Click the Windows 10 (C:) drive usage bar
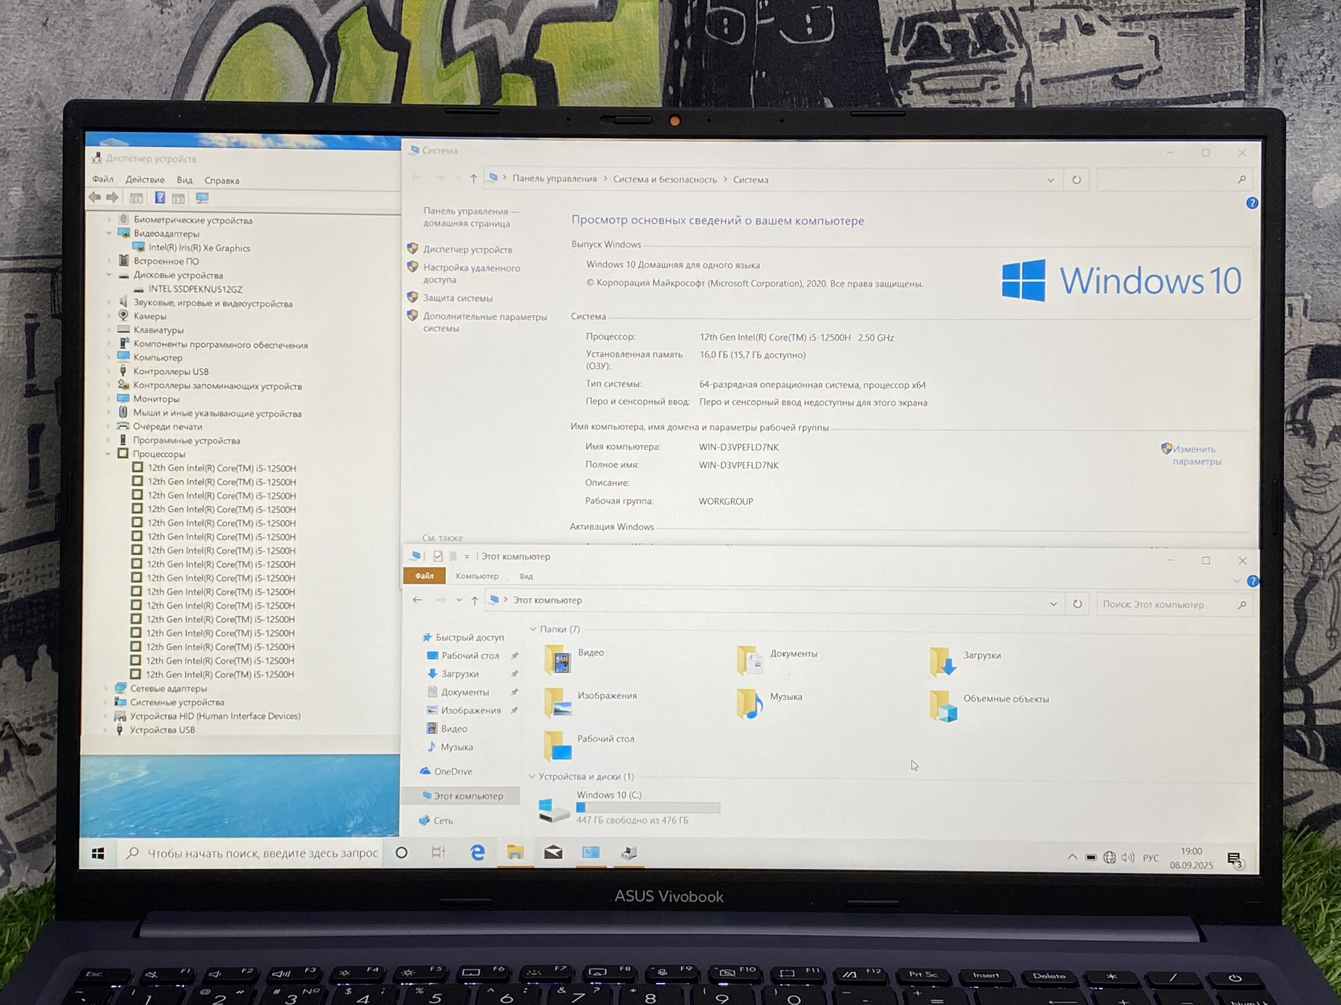This screenshot has width=1341, height=1005. pos(648,807)
